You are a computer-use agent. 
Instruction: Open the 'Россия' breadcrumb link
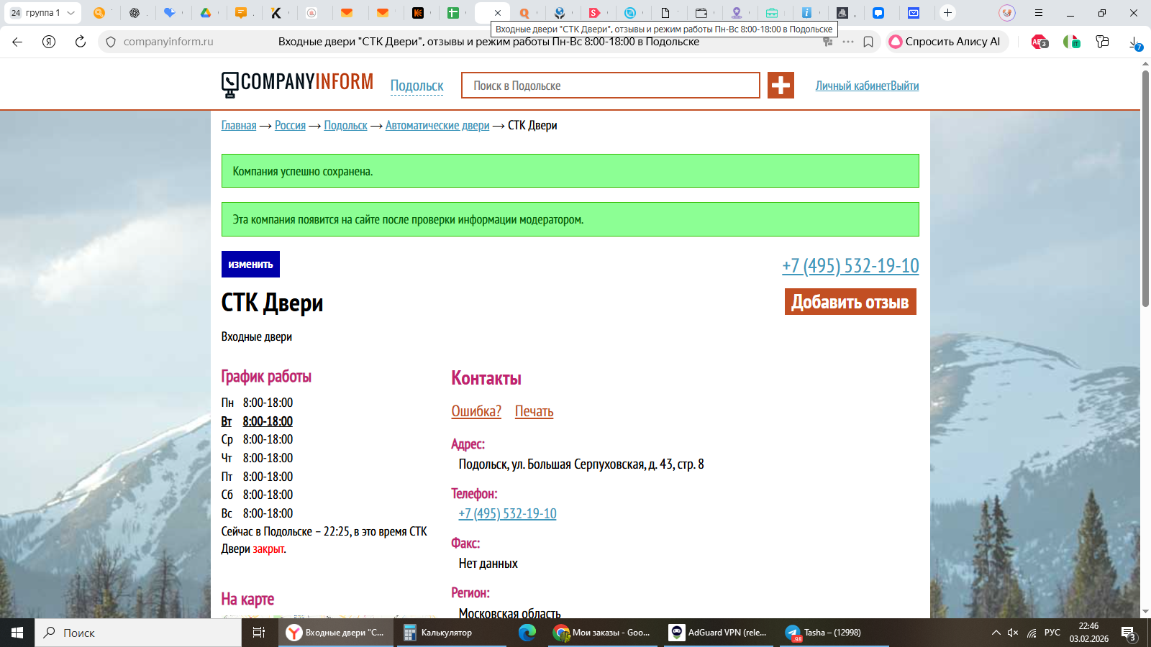coord(290,125)
